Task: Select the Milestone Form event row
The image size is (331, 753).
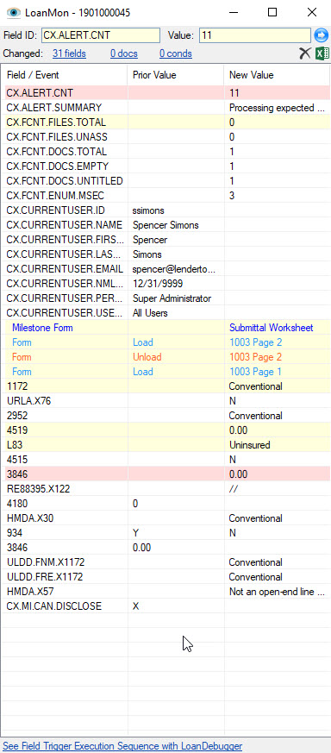Action: click(165, 328)
